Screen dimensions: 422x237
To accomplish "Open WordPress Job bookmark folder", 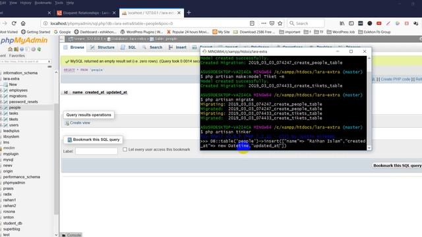I will point(341,32).
